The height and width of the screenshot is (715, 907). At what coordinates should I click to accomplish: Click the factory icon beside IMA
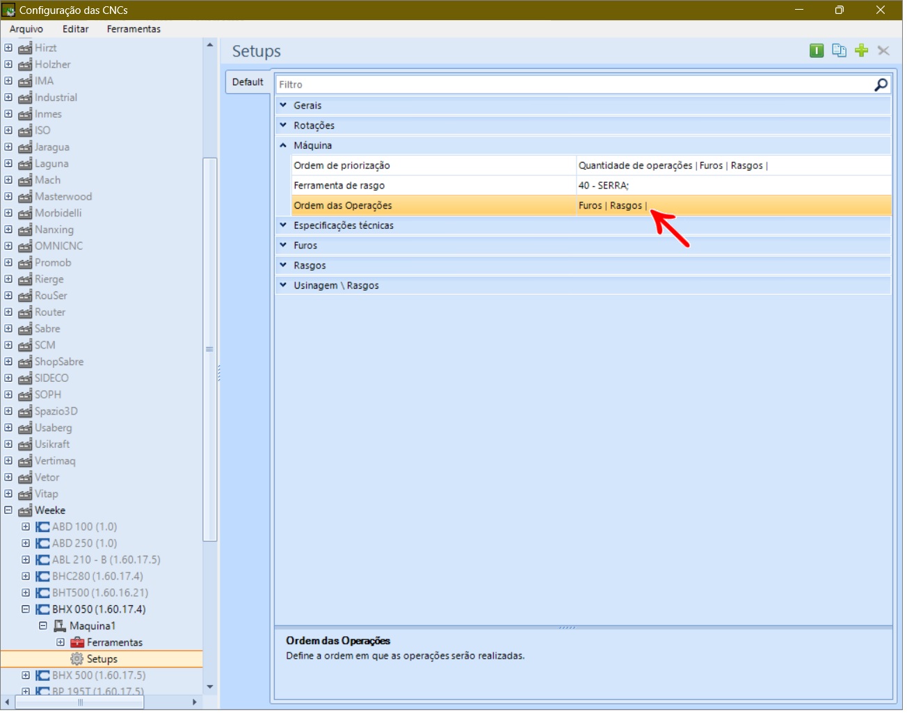[25, 81]
